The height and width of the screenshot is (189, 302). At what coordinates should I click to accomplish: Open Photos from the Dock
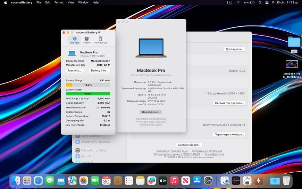(x=84, y=181)
